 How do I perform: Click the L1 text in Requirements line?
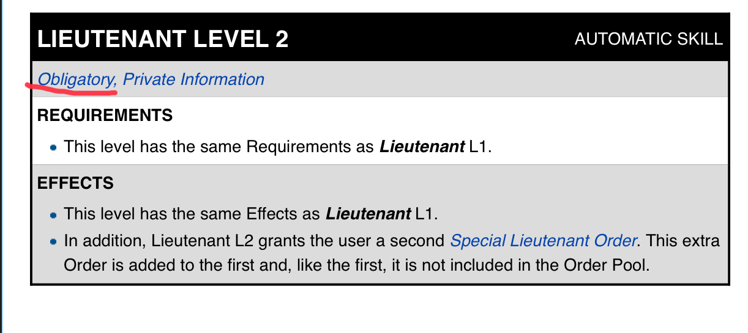[x=480, y=147]
